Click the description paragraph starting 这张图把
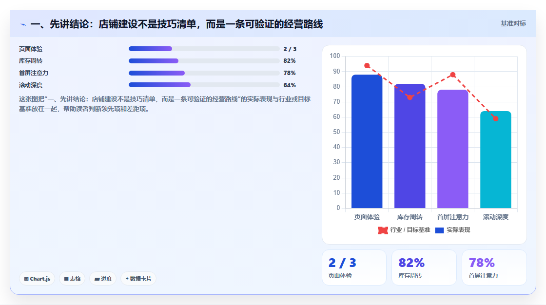This screenshot has width=546, height=305. [x=165, y=104]
